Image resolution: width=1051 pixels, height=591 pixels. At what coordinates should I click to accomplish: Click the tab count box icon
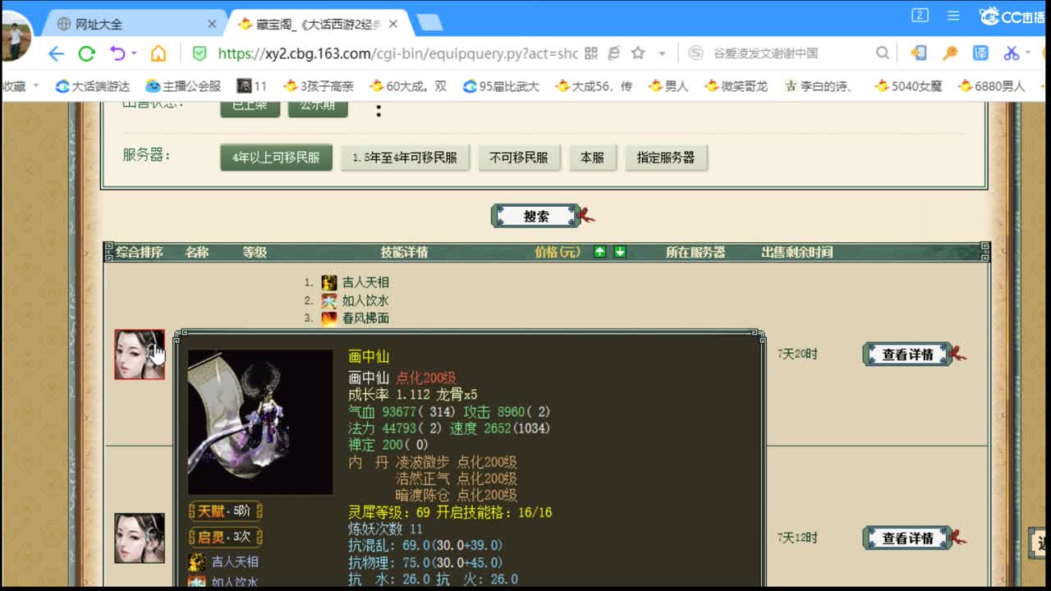click(920, 16)
